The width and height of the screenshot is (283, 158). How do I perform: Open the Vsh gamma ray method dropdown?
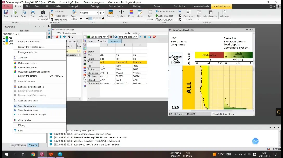point(107,37)
